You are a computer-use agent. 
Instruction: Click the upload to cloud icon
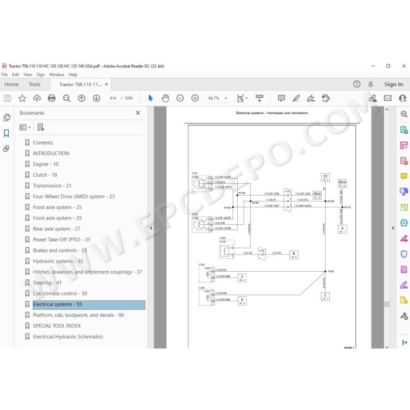tap(37, 98)
